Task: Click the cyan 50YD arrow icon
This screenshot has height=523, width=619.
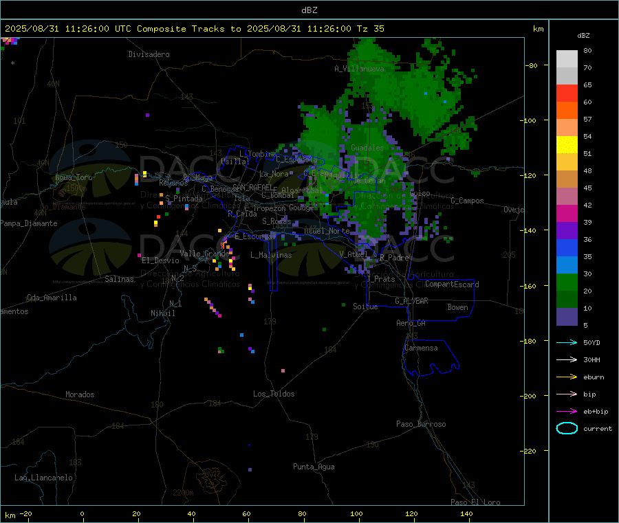Action: [x=567, y=342]
